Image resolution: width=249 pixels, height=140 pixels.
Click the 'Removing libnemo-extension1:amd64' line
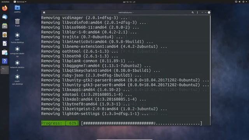pyautogui.click(x=104, y=47)
